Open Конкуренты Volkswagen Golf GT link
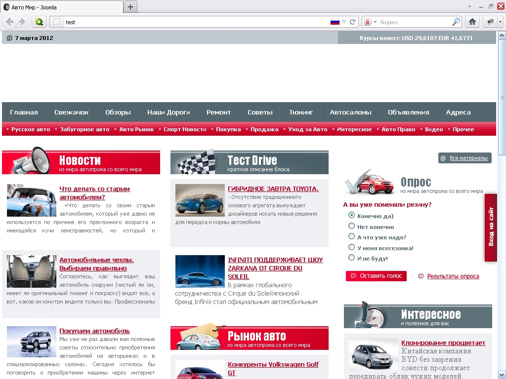The height and width of the screenshot is (379, 506). point(273,368)
